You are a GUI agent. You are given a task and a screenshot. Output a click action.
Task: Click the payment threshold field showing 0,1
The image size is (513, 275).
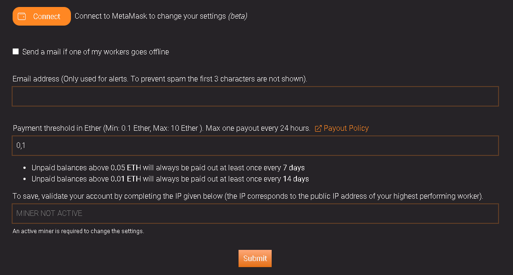(255, 146)
